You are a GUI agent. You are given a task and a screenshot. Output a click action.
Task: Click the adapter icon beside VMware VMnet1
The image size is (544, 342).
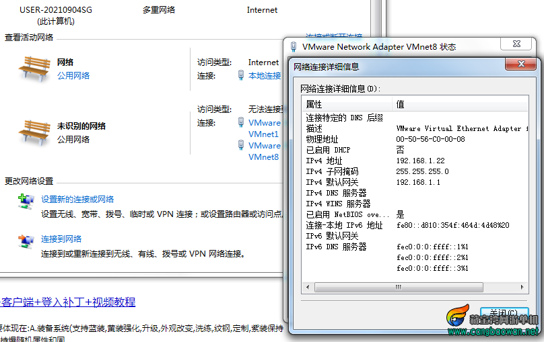pyautogui.click(x=241, y=122)
